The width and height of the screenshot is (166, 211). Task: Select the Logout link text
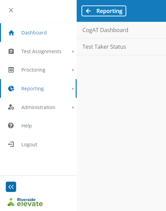coord(29,145)
